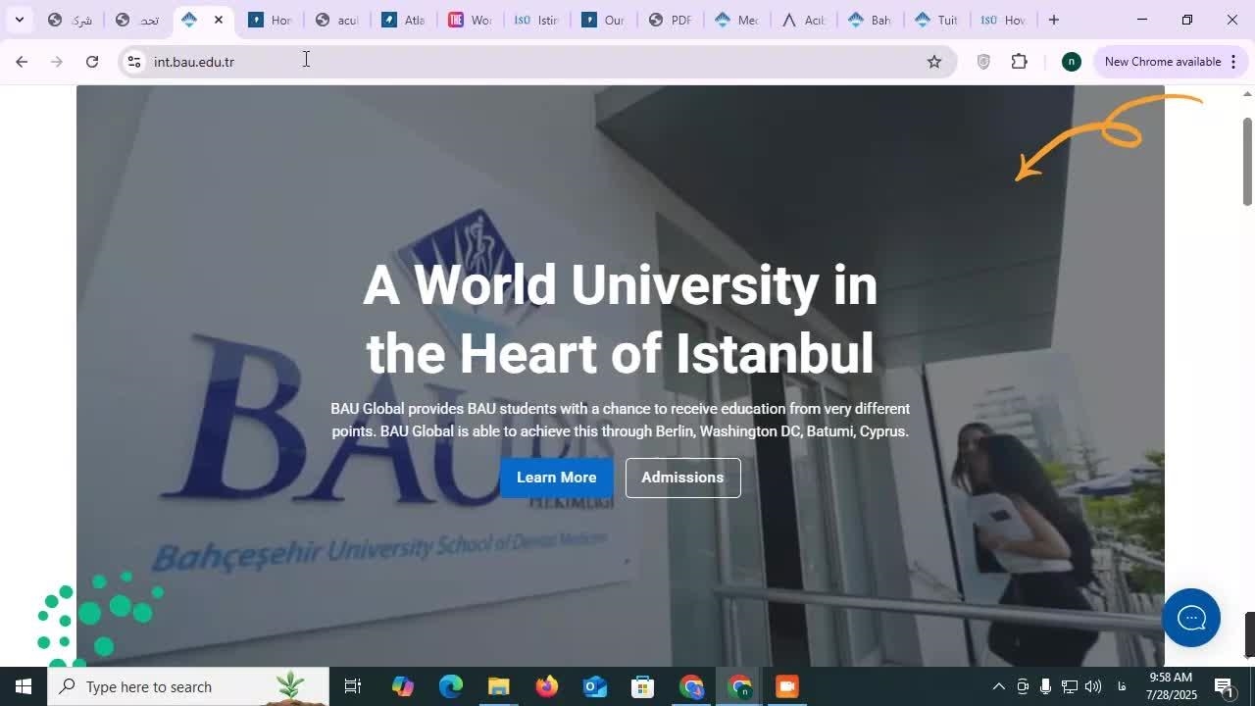Expand the tab search dropdown arrow
This screenshot has height=706, width=1255.
[x=19, y=20]
